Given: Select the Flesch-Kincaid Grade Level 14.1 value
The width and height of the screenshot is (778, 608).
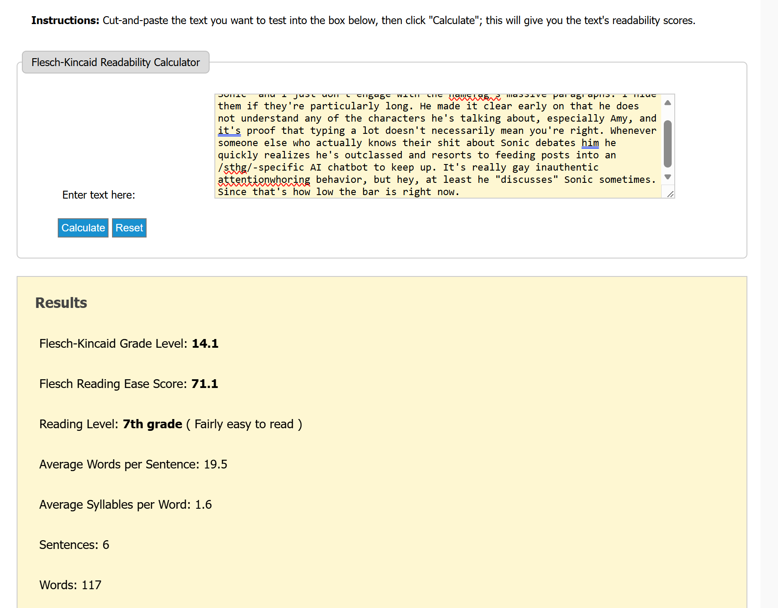Looking at the screenshot, I should tap(205, 344).
